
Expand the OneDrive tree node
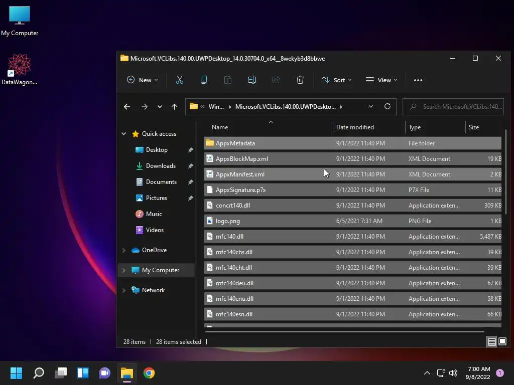(x=124, y=250)
